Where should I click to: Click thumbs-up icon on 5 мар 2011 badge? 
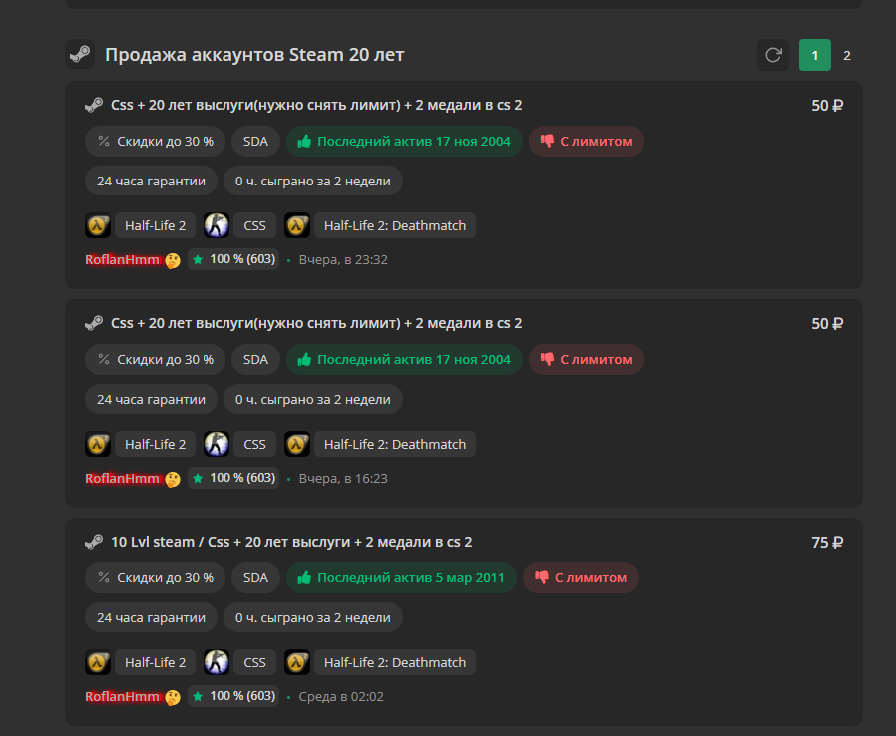pos(304,577)
